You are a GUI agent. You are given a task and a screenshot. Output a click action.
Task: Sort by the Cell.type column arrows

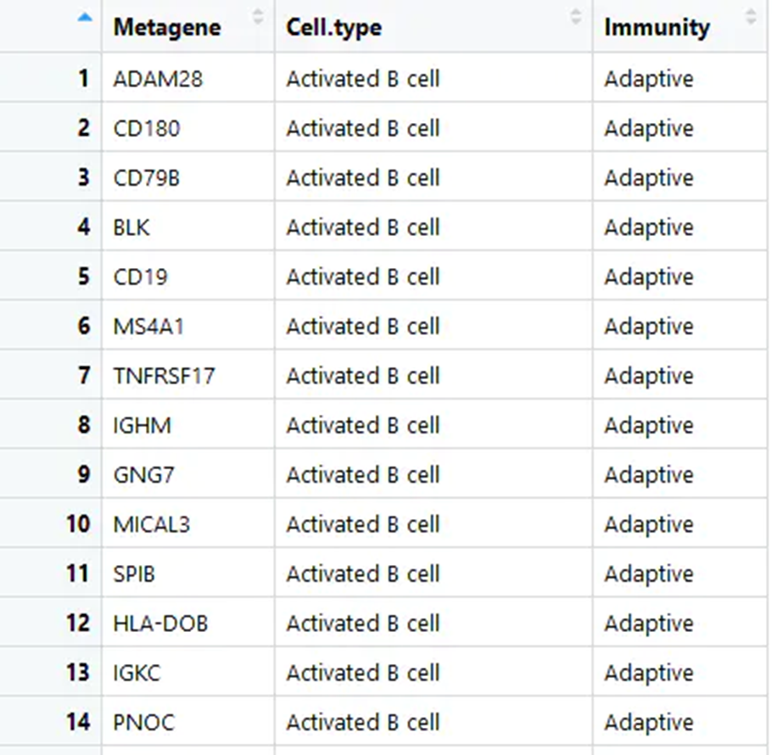tap(575, 16)
